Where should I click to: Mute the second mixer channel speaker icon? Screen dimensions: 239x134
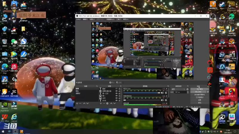162,100
